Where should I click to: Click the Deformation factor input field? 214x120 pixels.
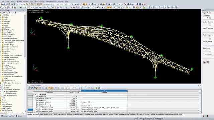pos(206,18)
